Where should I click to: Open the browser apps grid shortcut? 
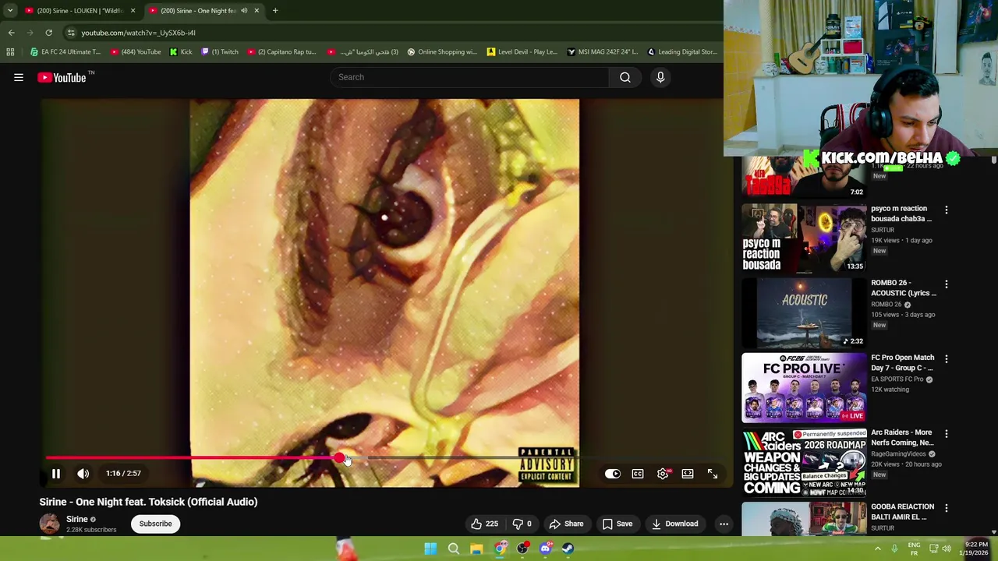pos(10,52)
